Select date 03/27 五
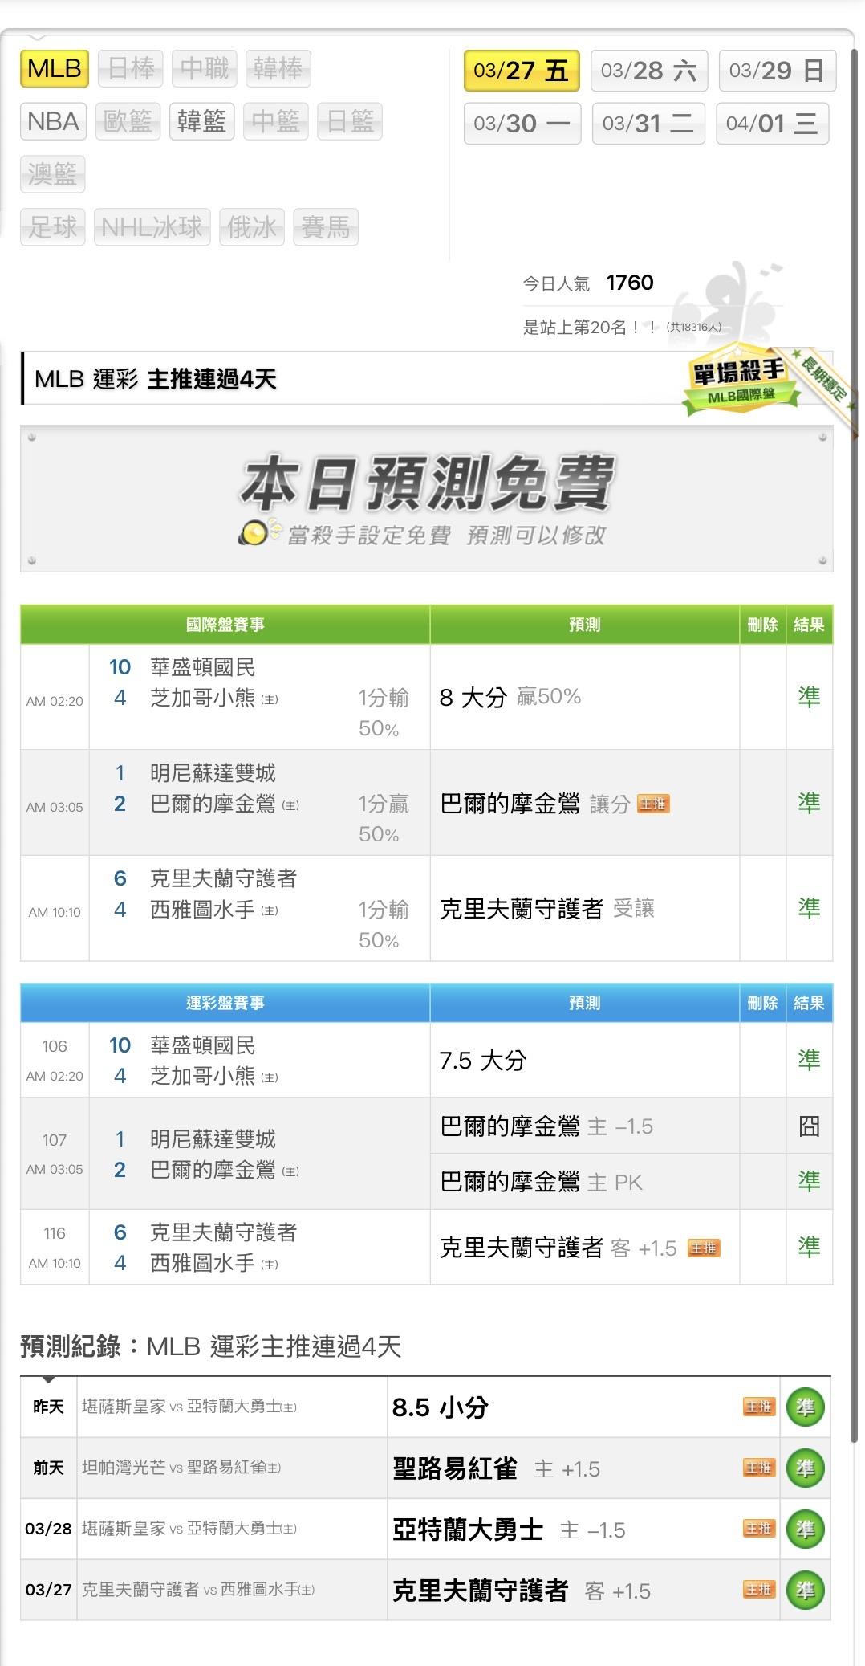 (x=522, y=71)
